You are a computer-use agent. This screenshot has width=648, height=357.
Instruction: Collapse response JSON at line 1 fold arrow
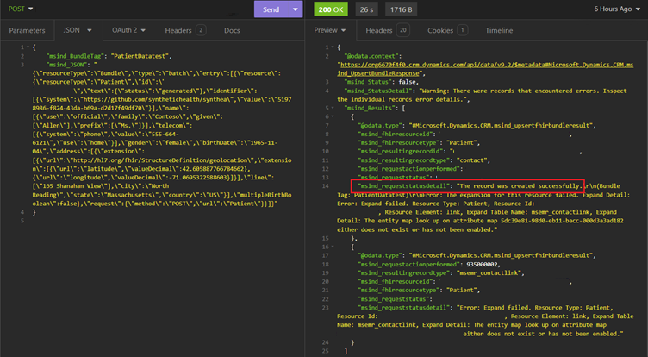coord(332,47)
